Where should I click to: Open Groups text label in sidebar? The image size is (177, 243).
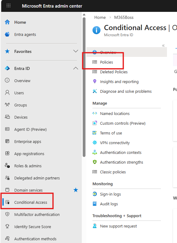[x=21, y=105]
